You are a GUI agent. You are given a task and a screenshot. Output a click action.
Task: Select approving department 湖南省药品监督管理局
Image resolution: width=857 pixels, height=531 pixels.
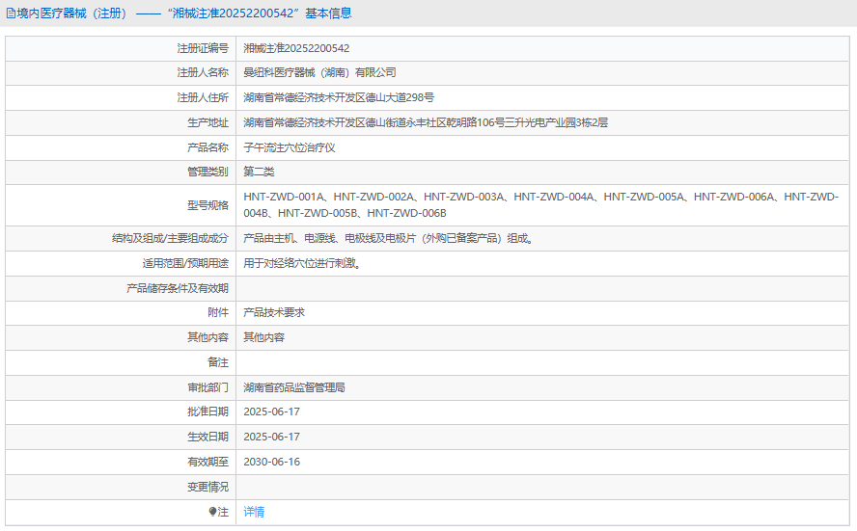294,387
